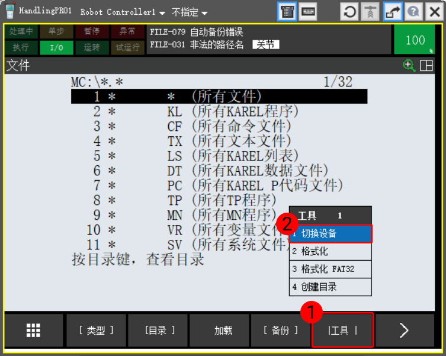Image resolution: width=446 pixels, height=356 pixels.
Task: Click the 工具 softkey
Action: point(342,331)
